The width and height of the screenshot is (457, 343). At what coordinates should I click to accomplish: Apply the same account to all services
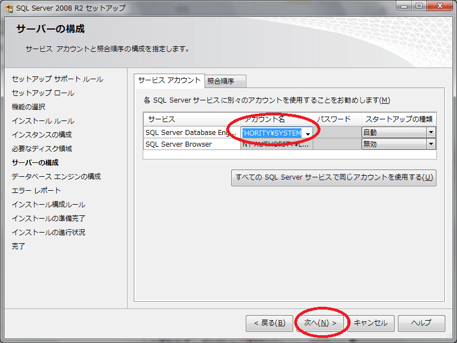(x=333, y=177)
